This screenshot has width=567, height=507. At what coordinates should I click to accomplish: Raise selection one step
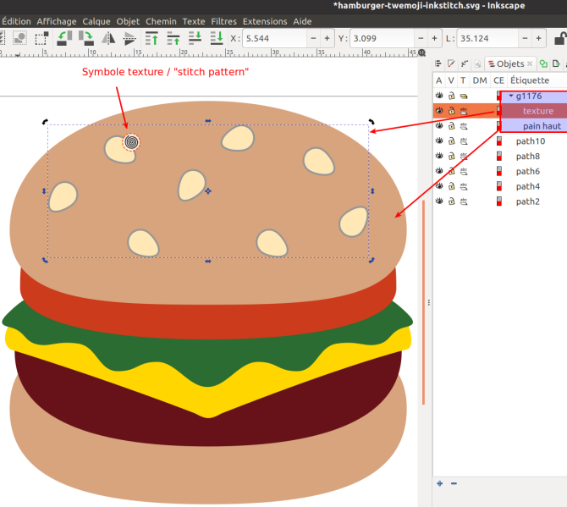[x=173, y=38]
